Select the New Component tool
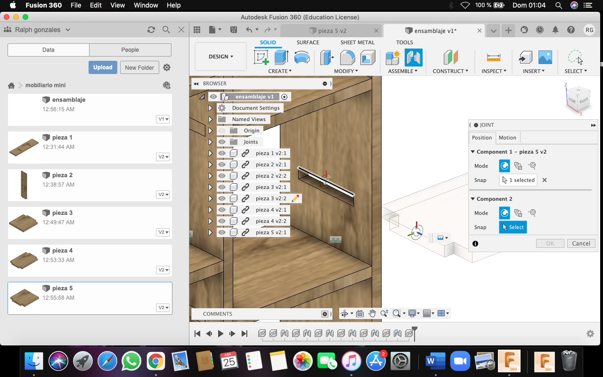 (392, 57)
